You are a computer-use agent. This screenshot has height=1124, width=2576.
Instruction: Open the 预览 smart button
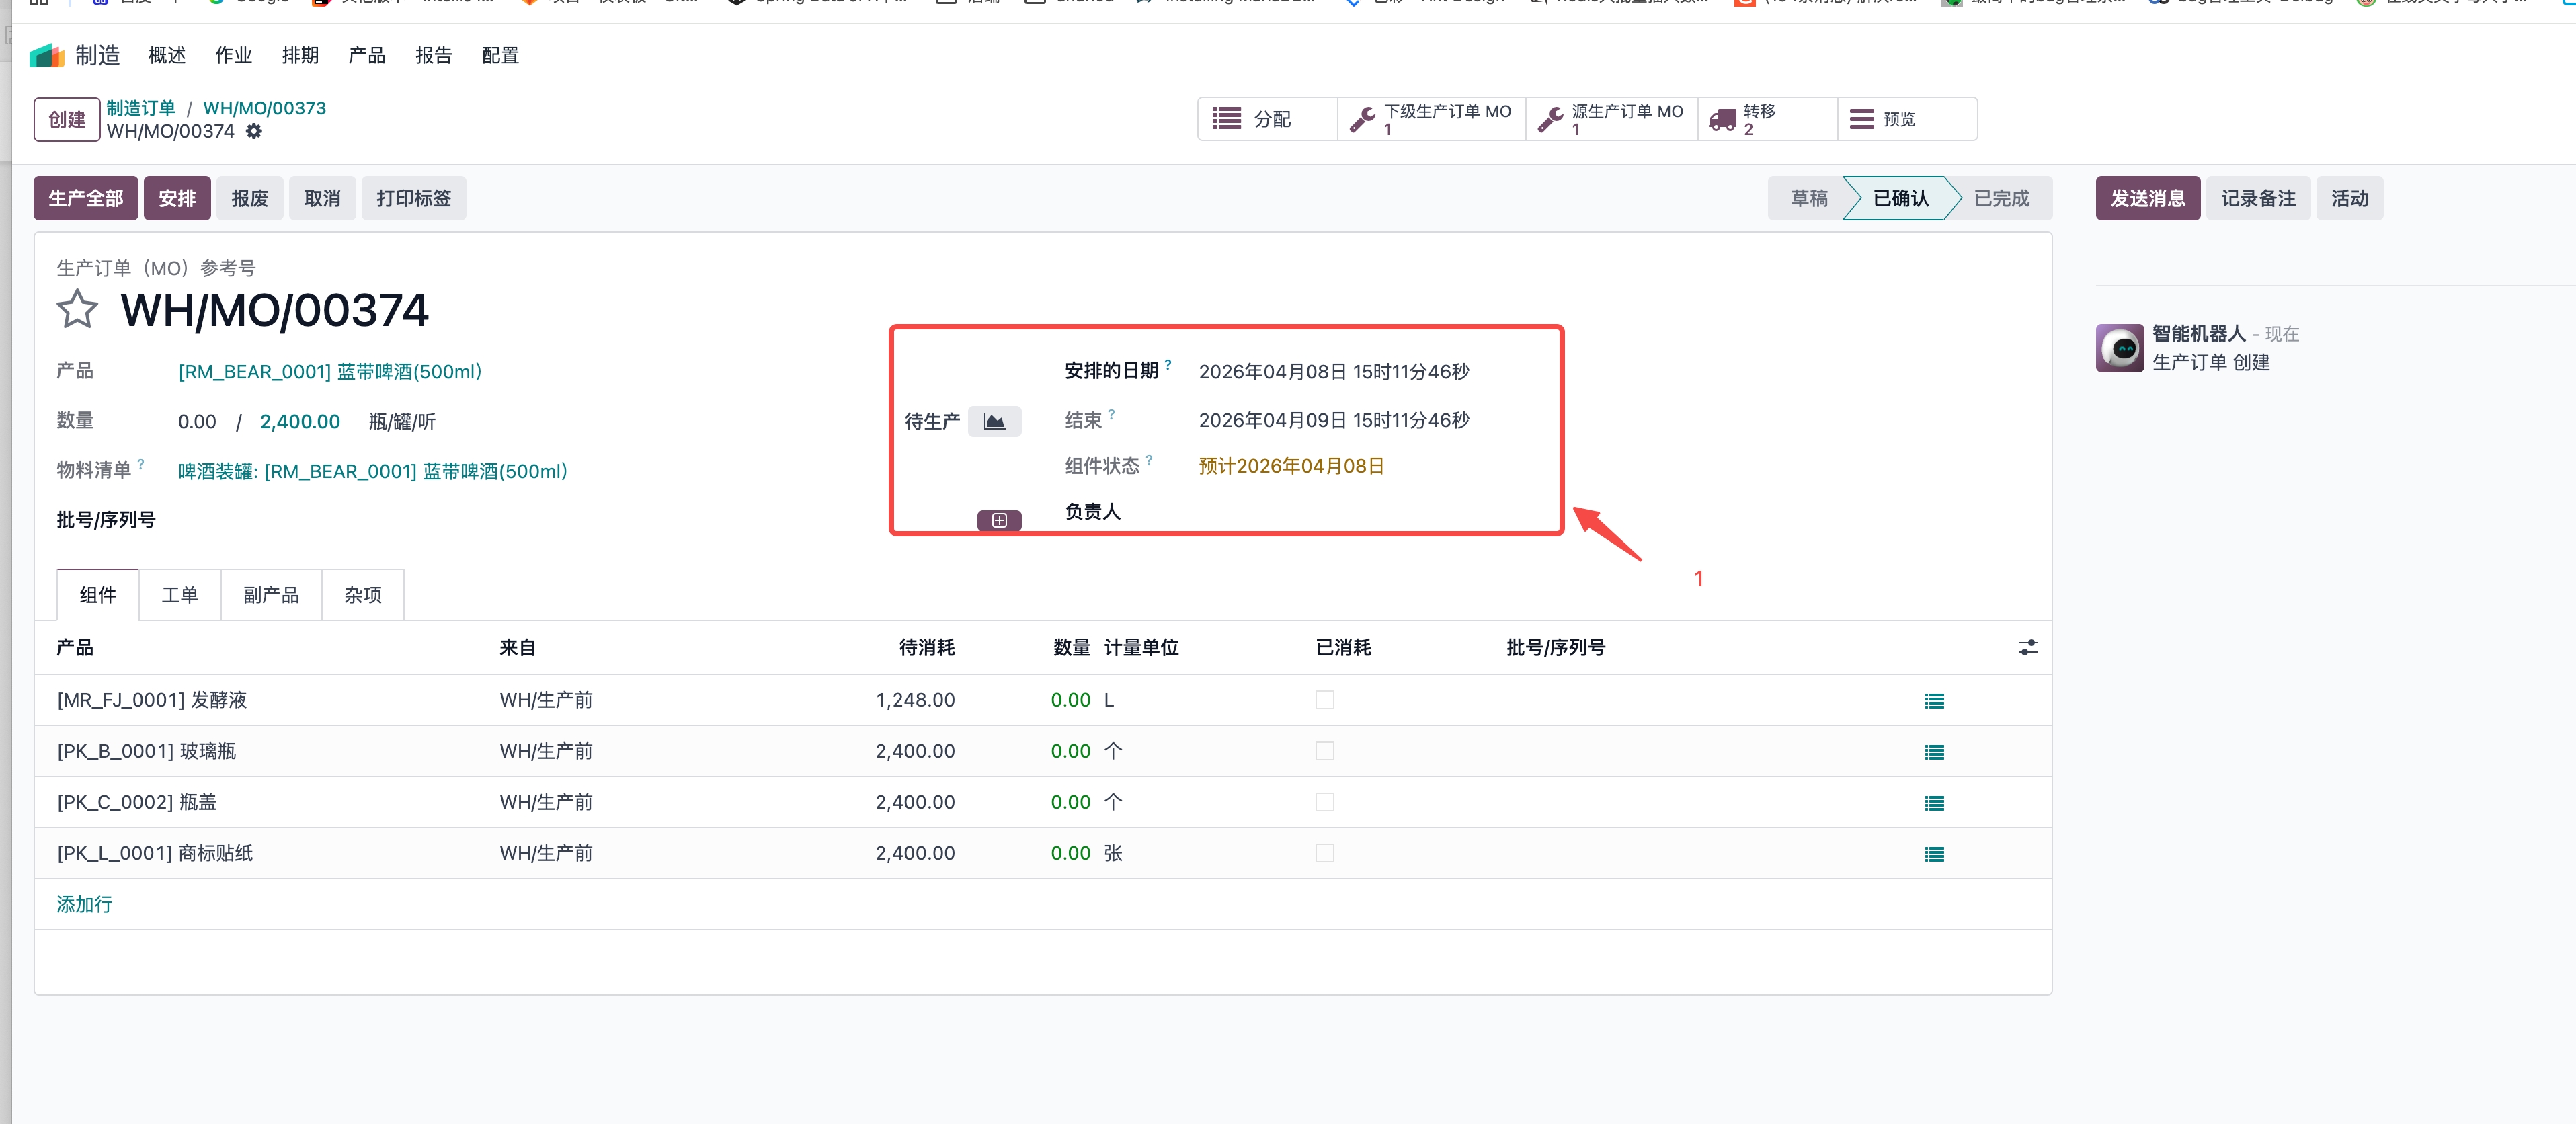(x=1907, y=119)
